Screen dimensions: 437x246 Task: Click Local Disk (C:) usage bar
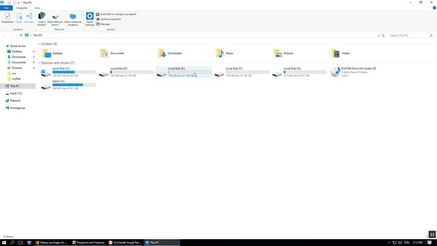tap(74, 72)
